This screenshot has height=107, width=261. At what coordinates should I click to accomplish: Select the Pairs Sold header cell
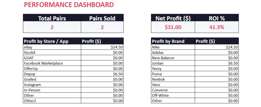click(102, 18)
